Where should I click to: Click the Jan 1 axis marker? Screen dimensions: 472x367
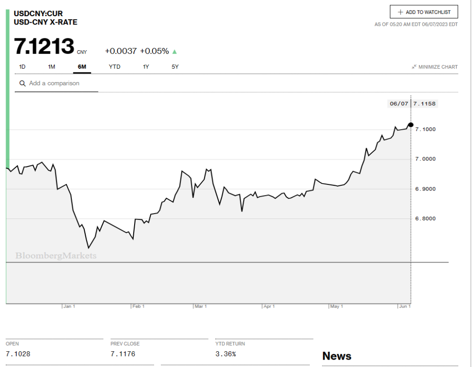point(70,306)
